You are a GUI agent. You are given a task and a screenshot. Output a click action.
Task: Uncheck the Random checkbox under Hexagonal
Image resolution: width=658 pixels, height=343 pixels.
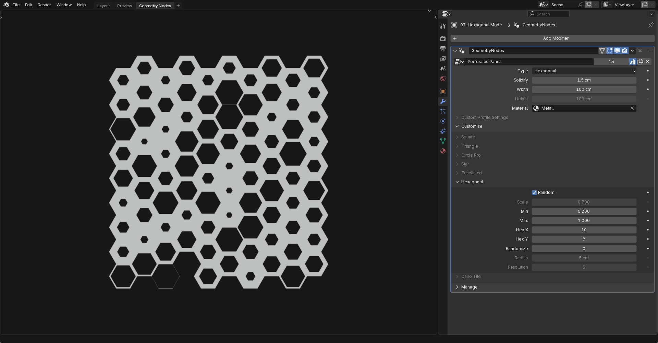[x=534, y=192]
